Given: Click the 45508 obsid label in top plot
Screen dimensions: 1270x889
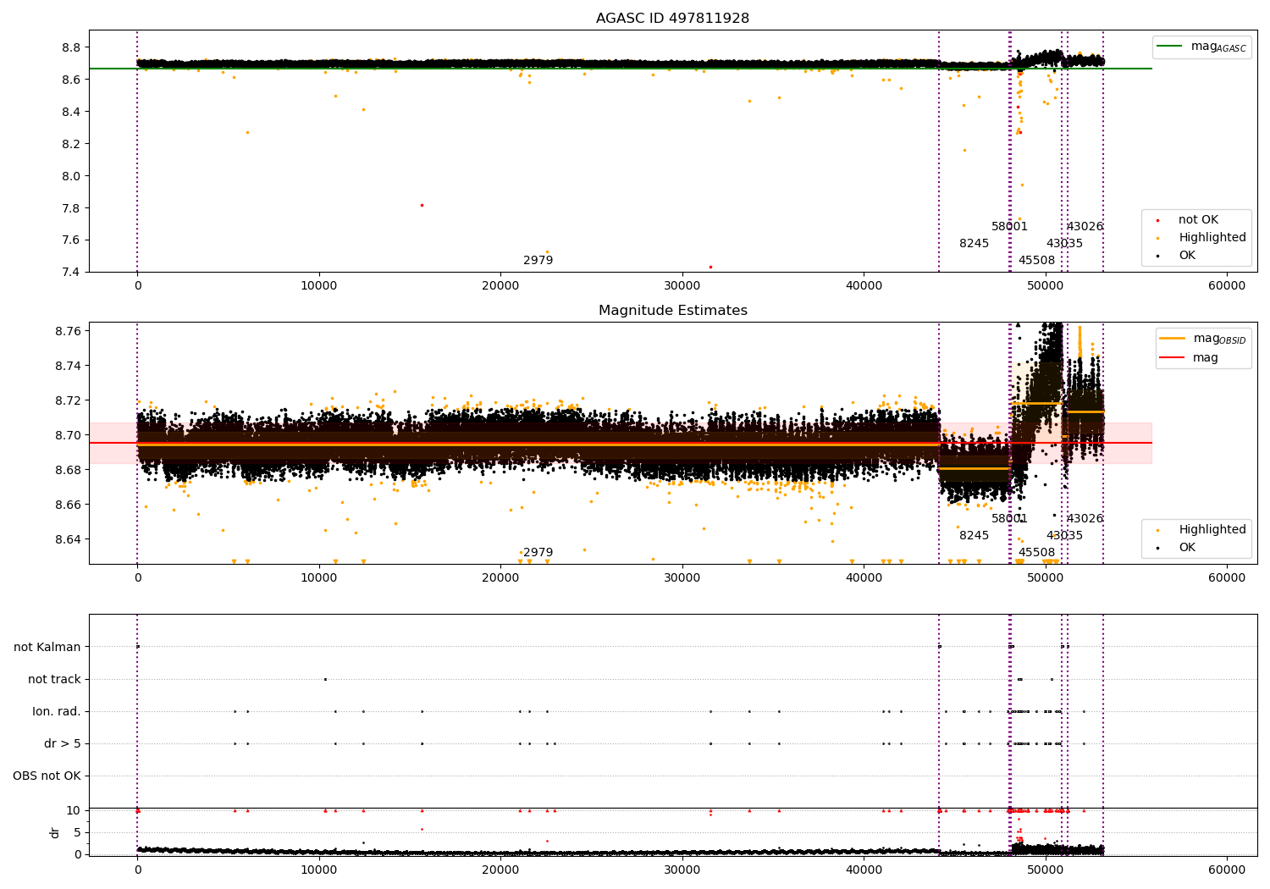Looking at the screenshot, I should tap(1036, 261).
